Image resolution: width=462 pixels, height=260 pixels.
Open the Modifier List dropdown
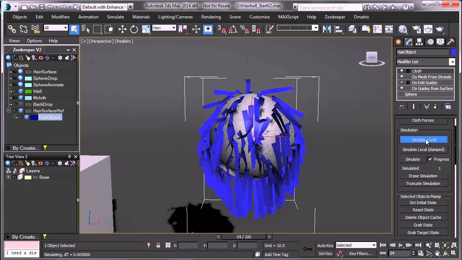coord(452,62)
